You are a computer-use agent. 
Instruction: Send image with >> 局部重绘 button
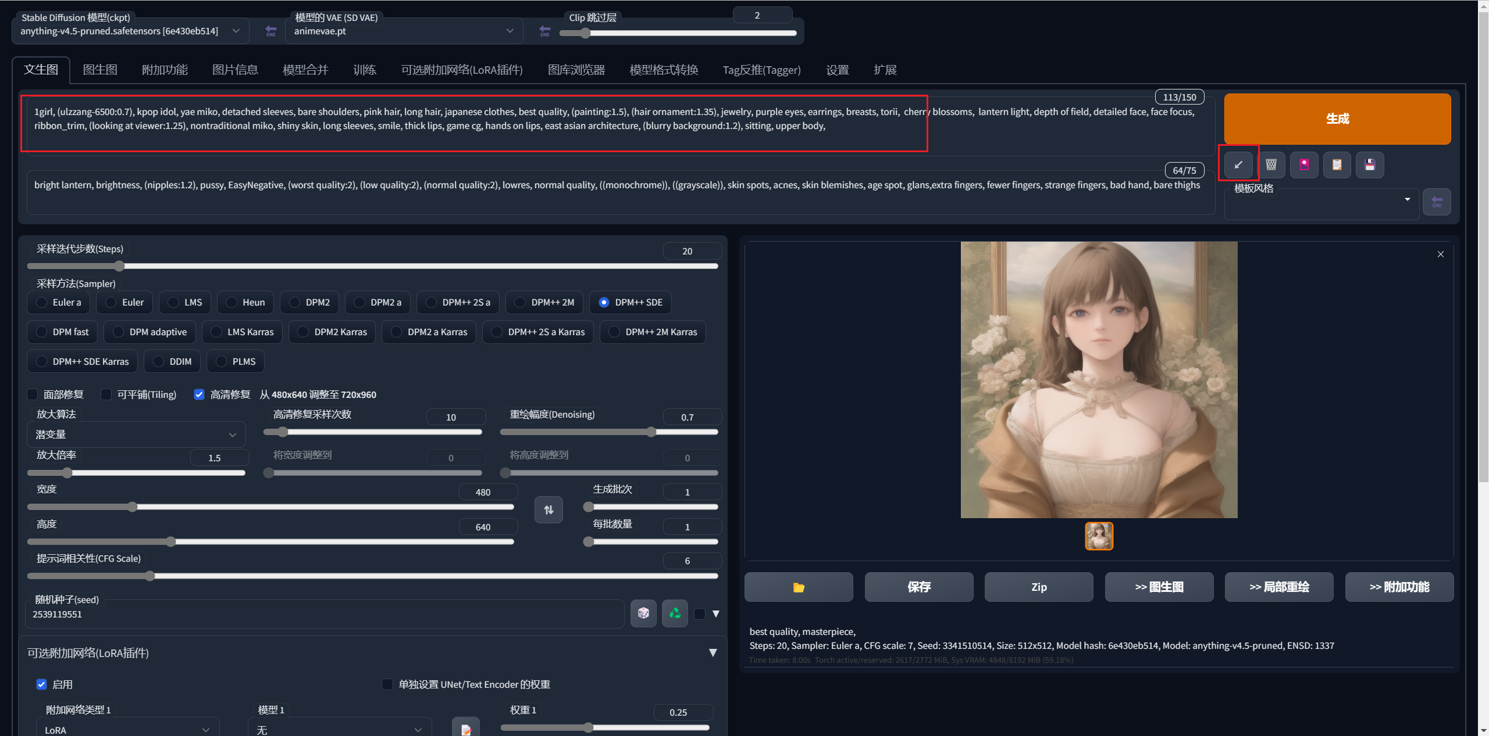coord(1279,587)
